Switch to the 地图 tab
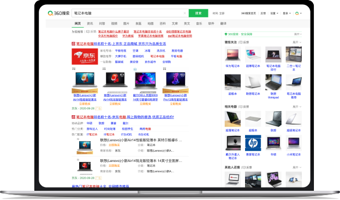Viewport: 340px width, 200px height. coord(151,23)
